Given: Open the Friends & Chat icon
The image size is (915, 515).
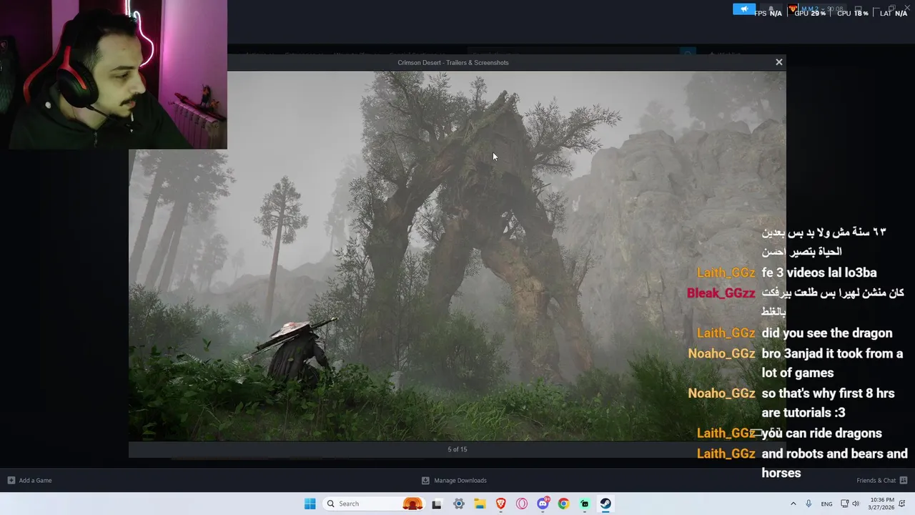Looking at the screenshot, I should 904,481.
